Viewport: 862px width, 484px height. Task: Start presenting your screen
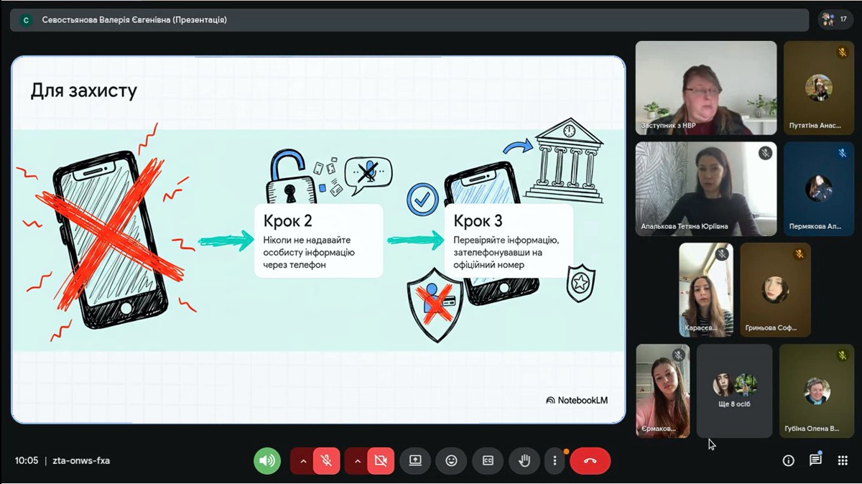pyautogui.click(x=415, y=461)
